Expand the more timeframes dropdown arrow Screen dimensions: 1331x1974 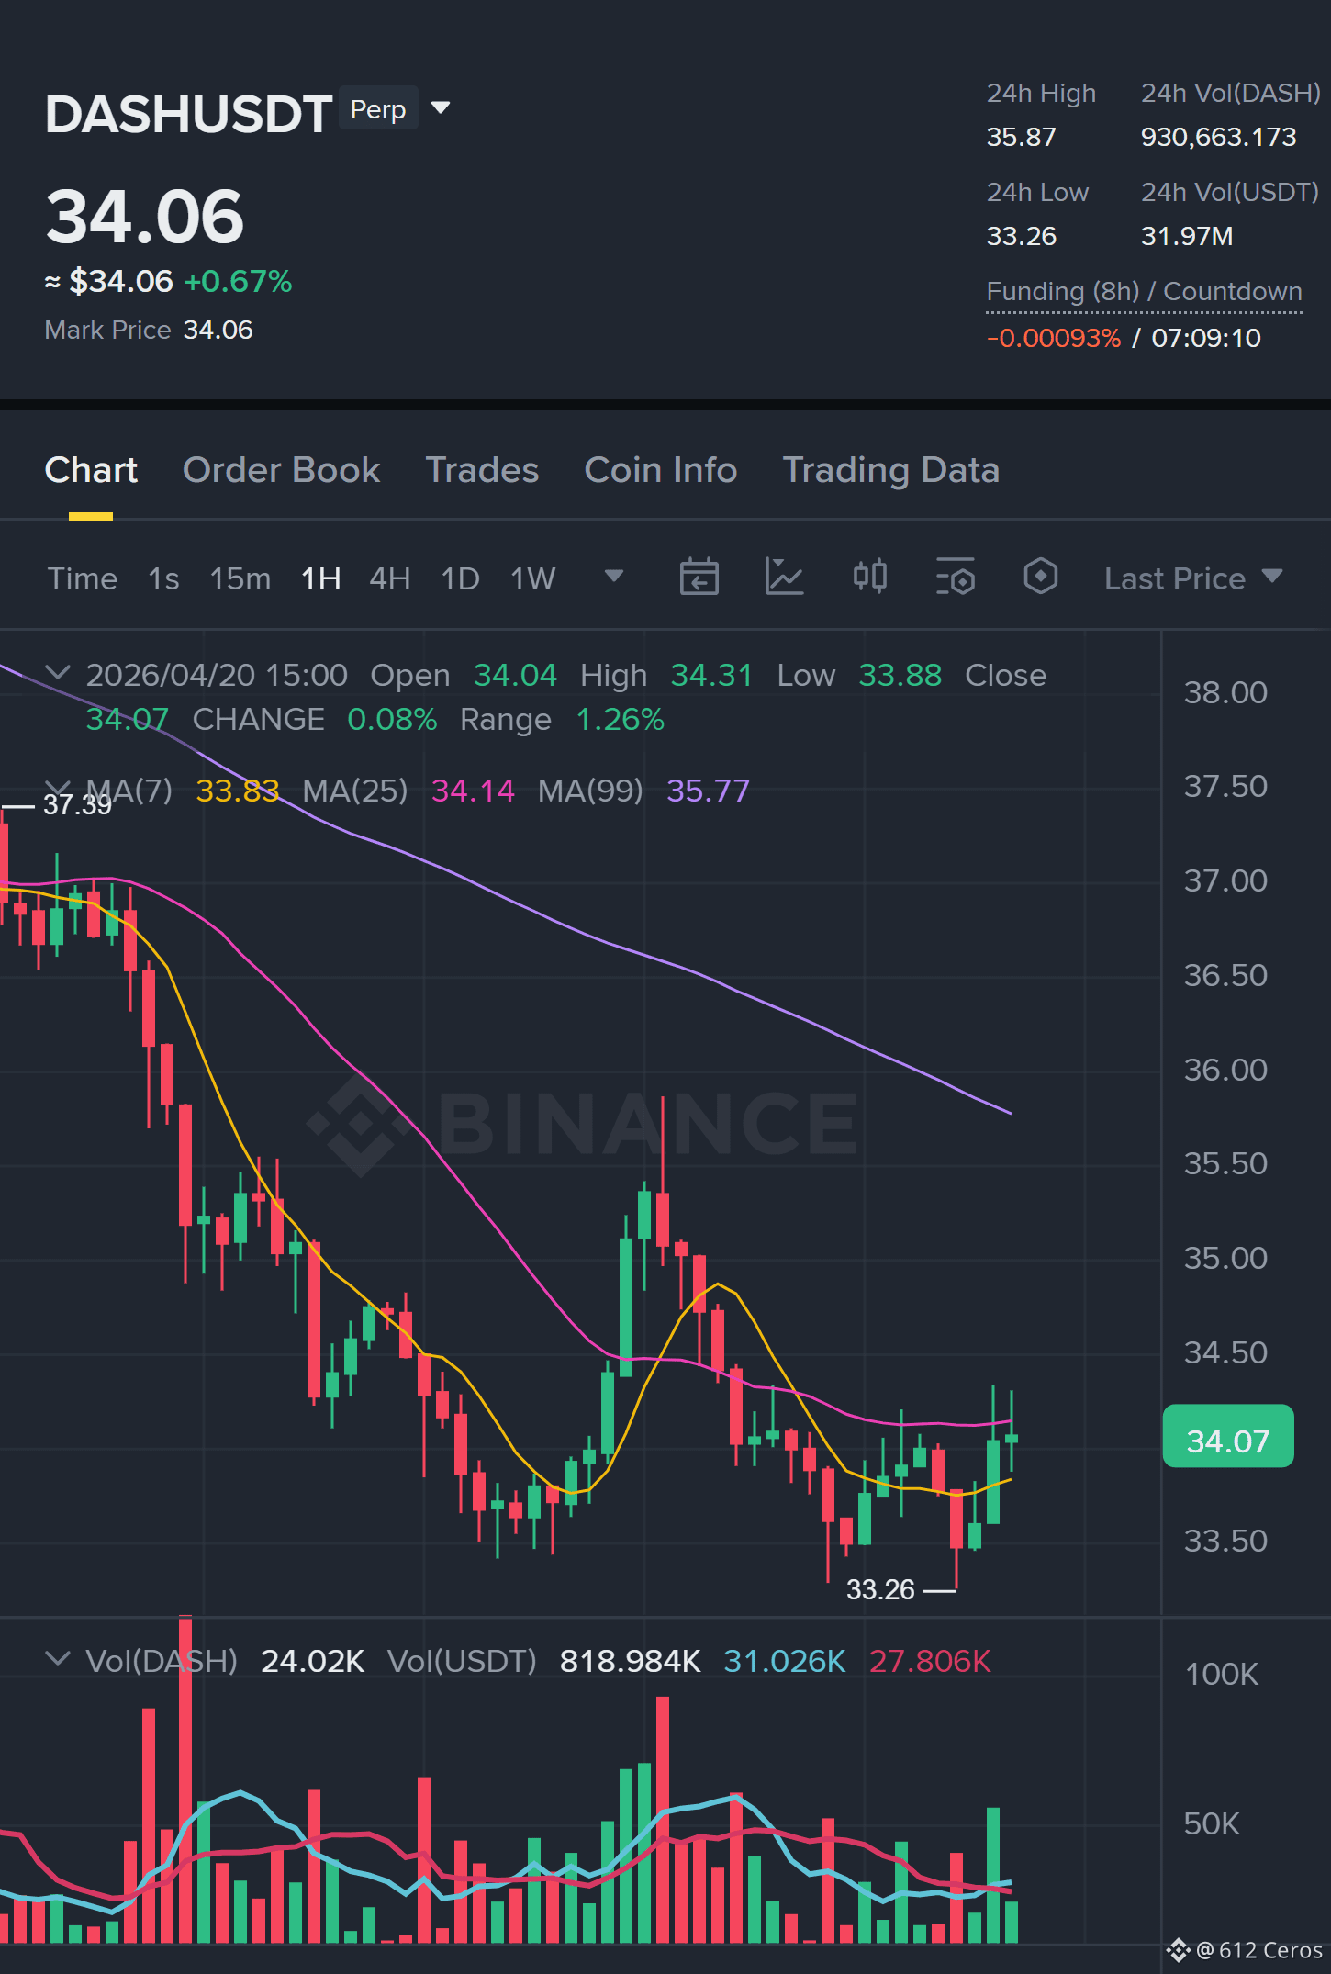click(x=614, y=576)
